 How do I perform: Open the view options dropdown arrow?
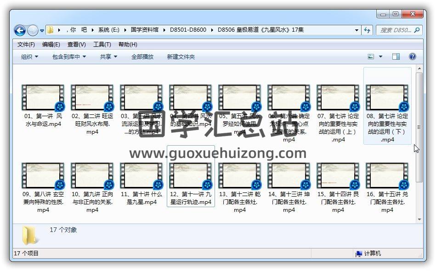click(x=380, y=56)
